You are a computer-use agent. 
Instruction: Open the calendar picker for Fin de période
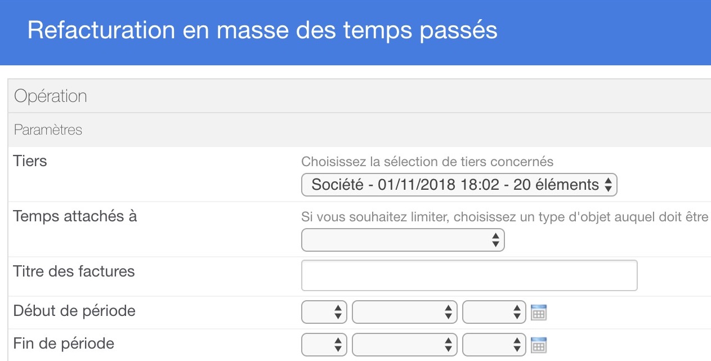(x=539, y=345)
